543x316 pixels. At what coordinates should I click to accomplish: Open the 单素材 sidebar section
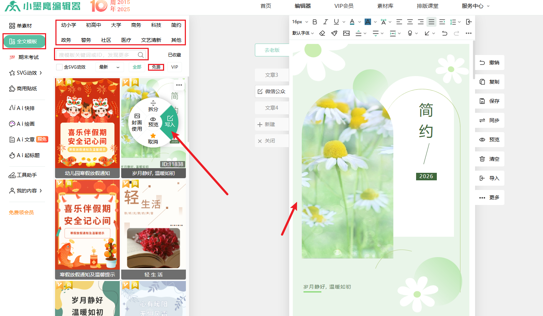[x=21, y=26]
